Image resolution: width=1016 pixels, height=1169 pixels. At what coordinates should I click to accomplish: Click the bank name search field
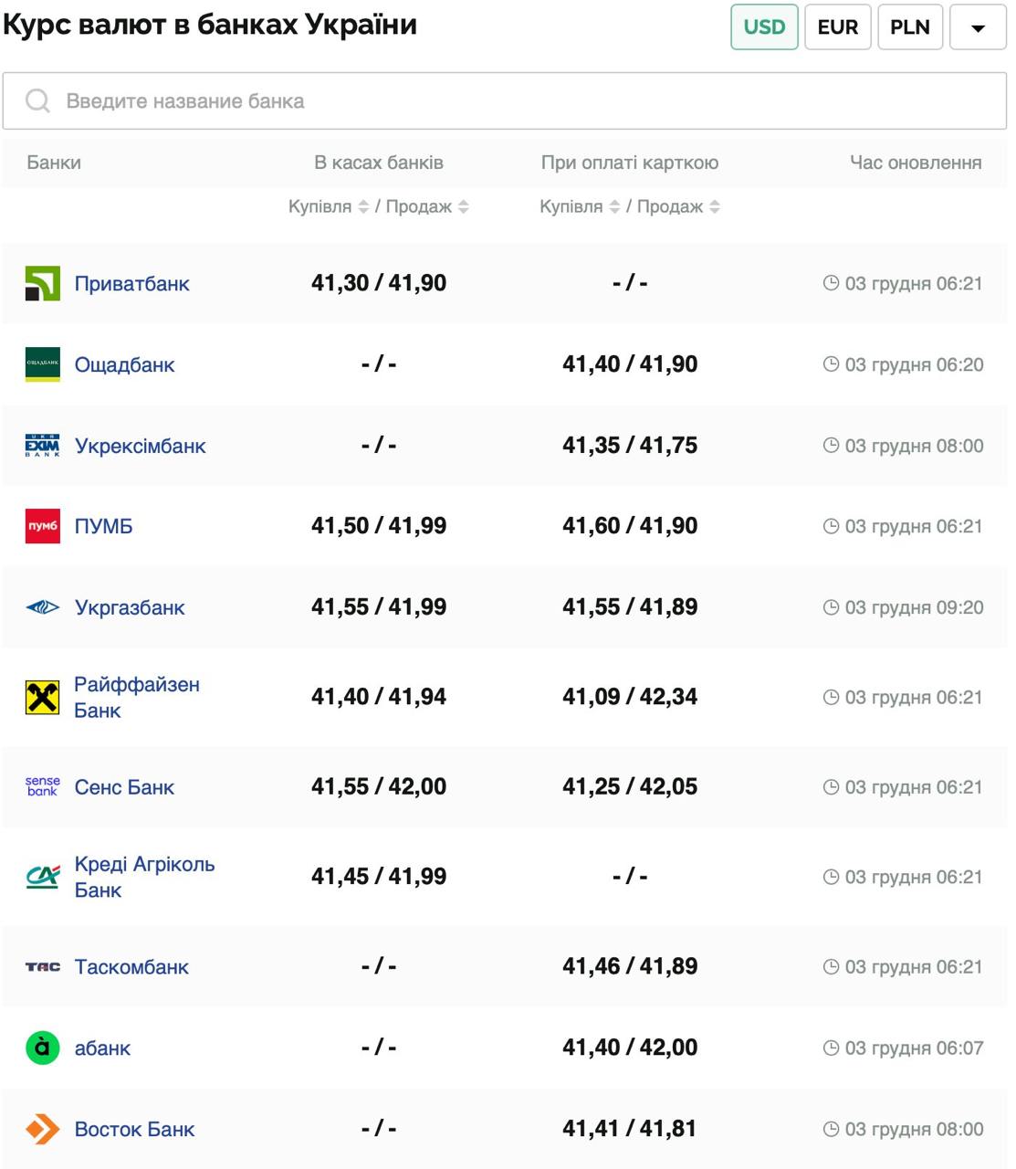click(504, 101)
